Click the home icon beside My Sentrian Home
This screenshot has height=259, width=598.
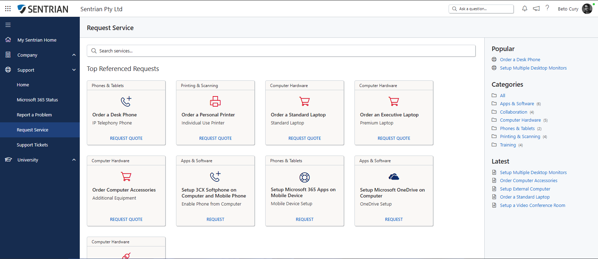point(8,39)
